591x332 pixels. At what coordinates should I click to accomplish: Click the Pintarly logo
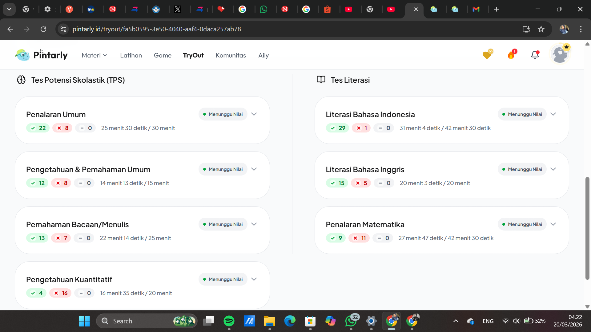point(41,55)
